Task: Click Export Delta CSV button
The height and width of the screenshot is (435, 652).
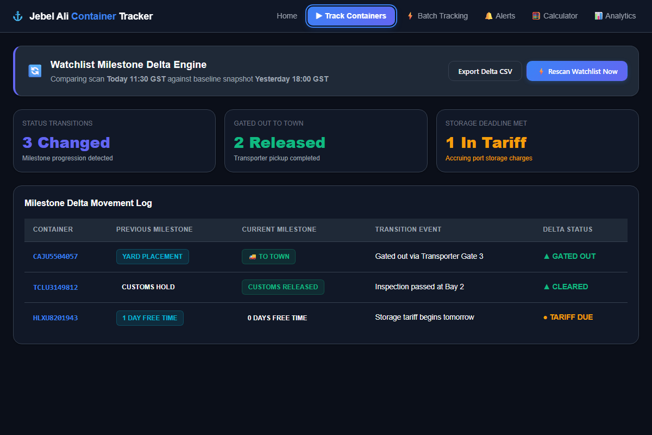Action: (x=485, y=71)
